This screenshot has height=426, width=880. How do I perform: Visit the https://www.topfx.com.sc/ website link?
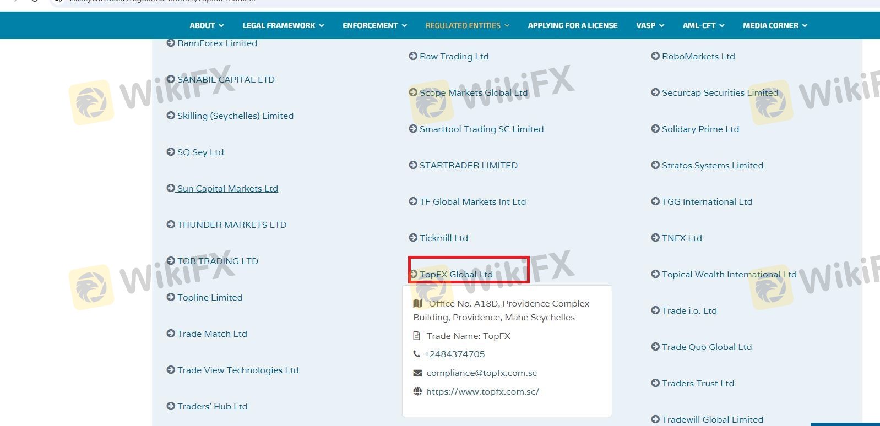482,391
